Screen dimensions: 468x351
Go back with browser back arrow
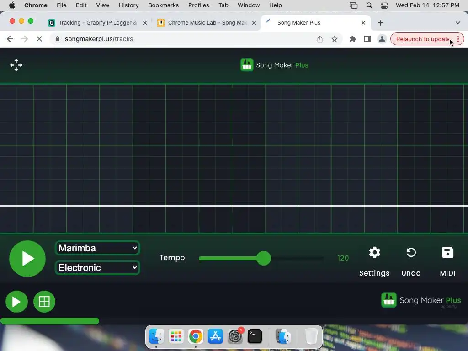(10, 39)
